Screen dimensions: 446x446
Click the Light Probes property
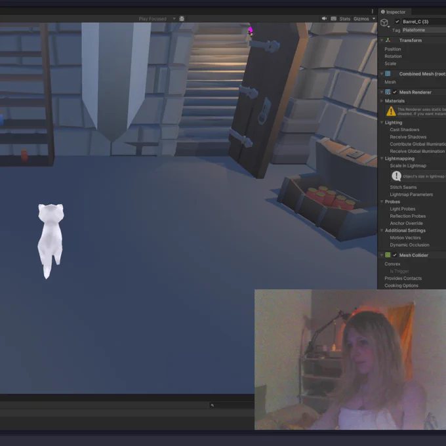pos(403,209)
